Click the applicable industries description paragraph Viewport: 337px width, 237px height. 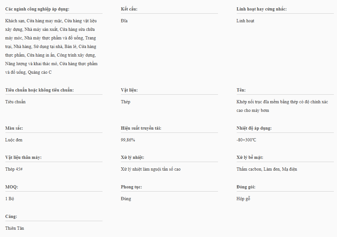coord(51,46)
